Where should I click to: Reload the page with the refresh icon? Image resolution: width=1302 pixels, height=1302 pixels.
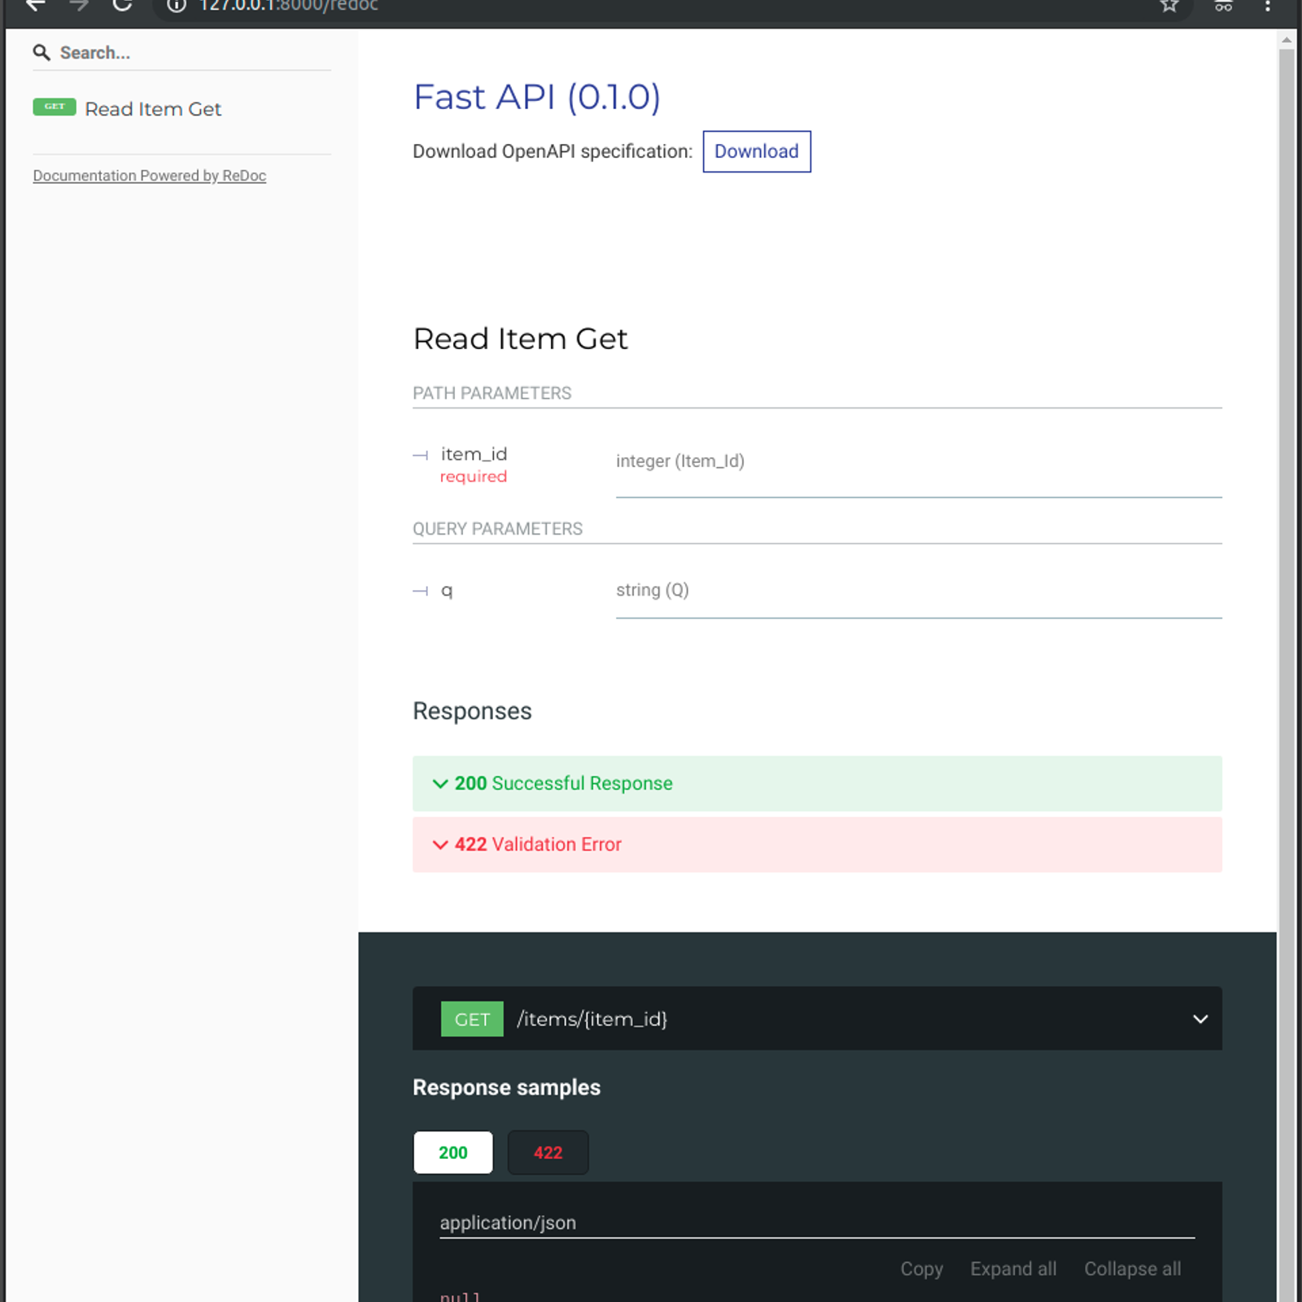coord(122,7)
